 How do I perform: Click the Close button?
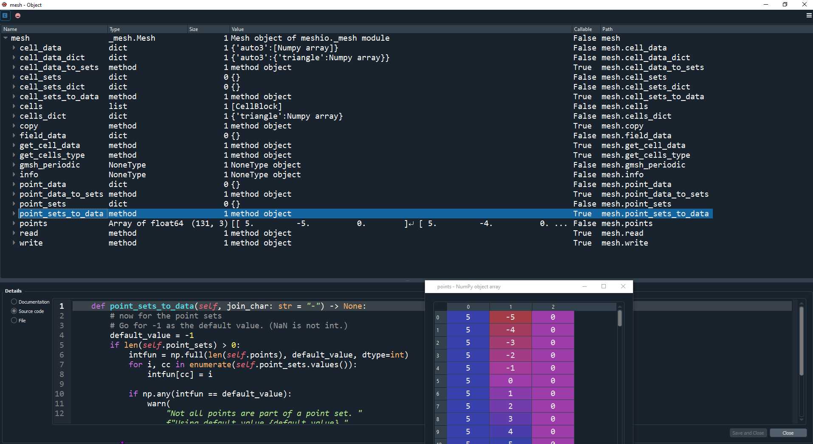click(x=788, y=433)
